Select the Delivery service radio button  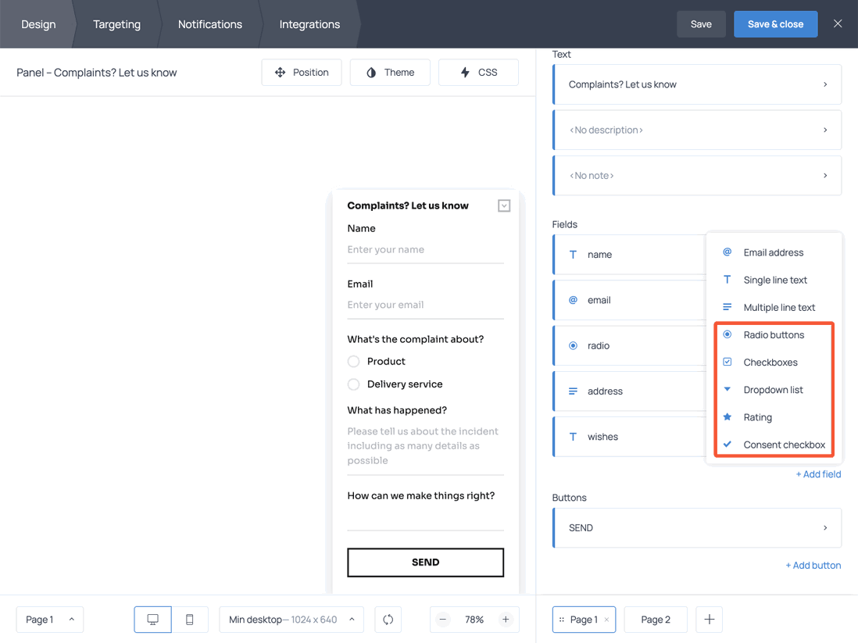click(353, 384)
